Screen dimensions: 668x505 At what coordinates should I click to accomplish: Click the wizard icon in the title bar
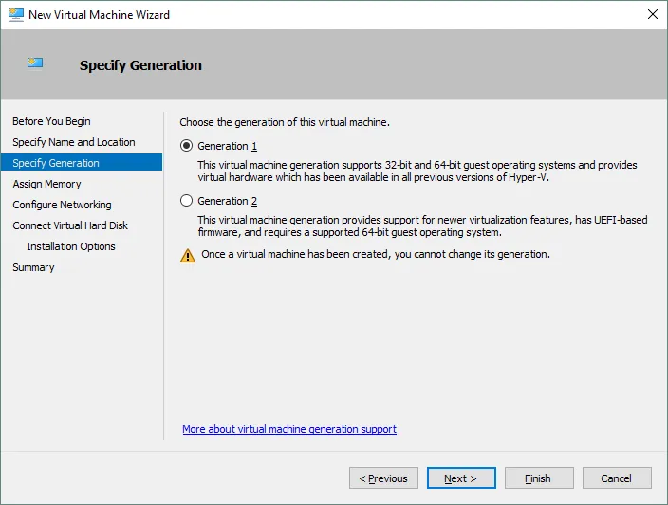(14, 15)
